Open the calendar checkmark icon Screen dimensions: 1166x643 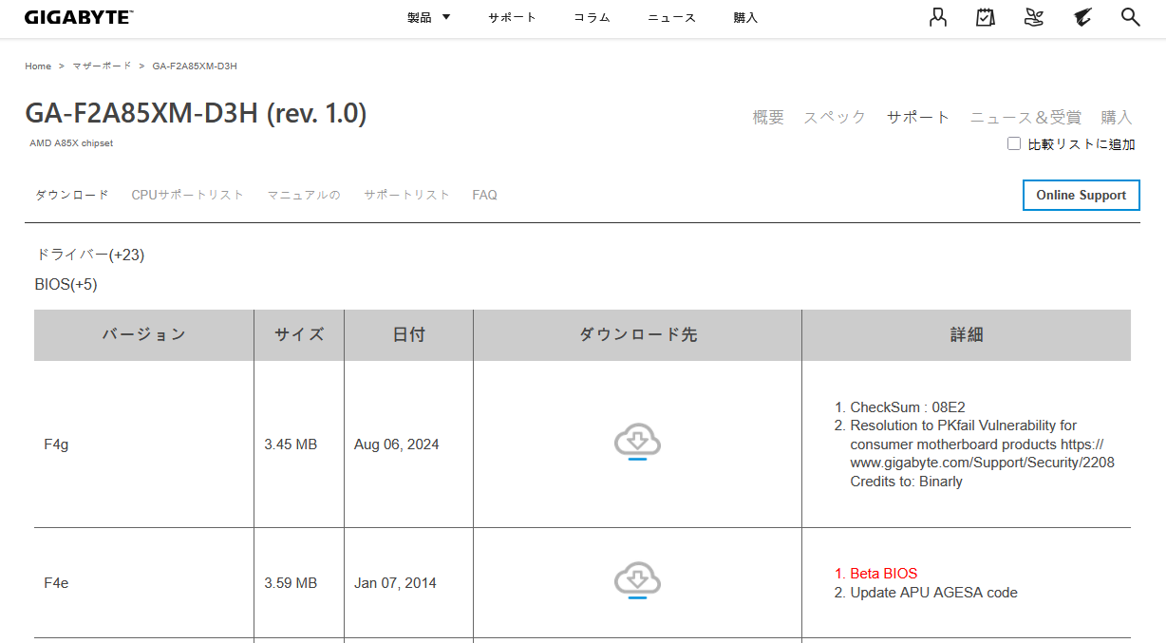(986, 17)
